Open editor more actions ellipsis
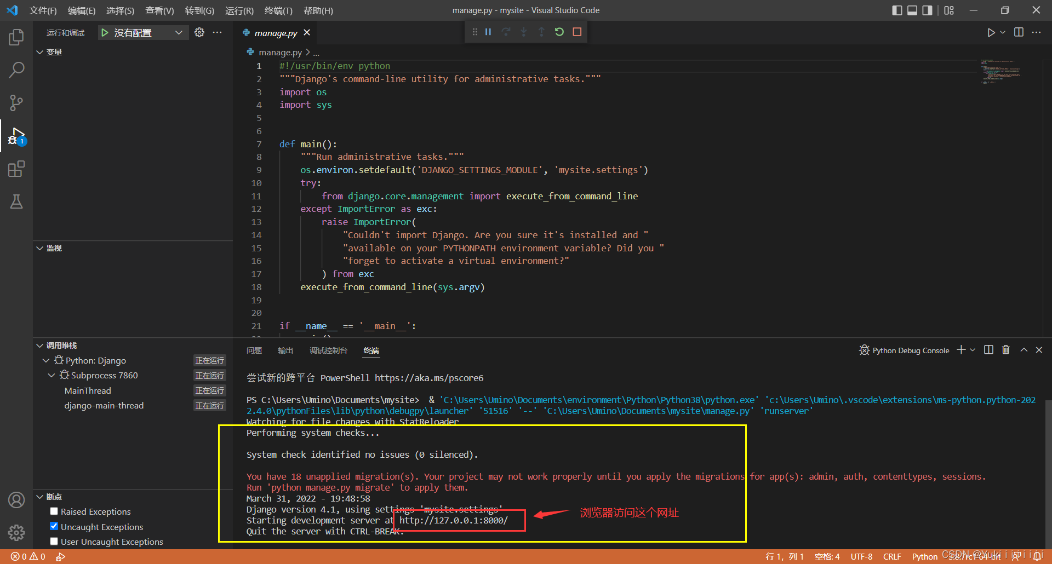 point(1036,32)
